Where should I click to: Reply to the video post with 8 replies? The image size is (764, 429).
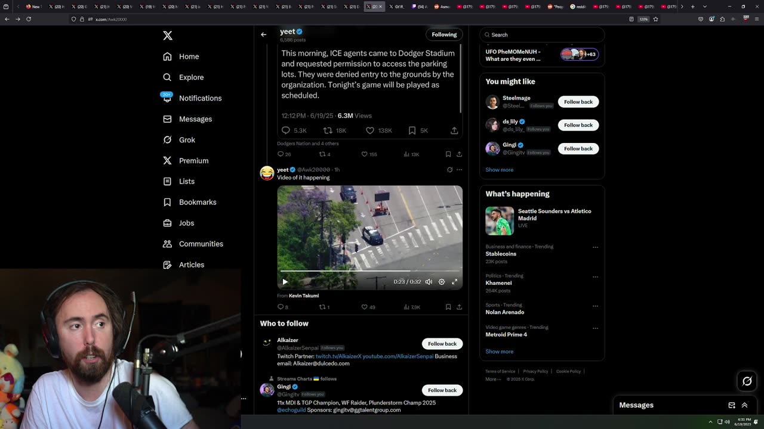tap(281, 307)
